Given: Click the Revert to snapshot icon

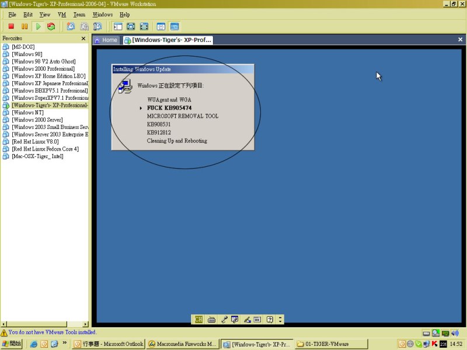Looking at the screenshot, I should click(x=84, y=26).
